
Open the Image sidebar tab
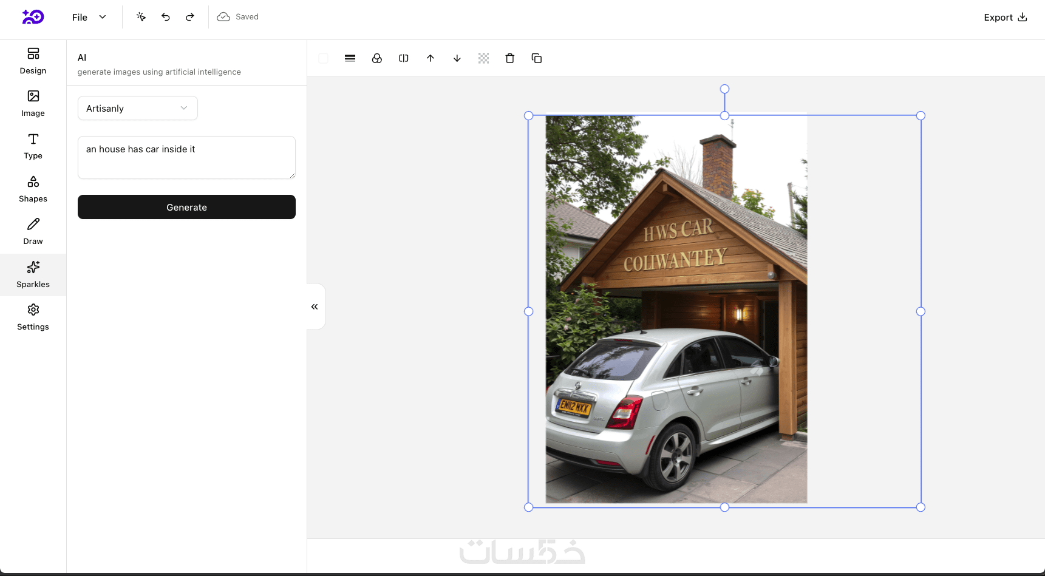click(33, 104)
